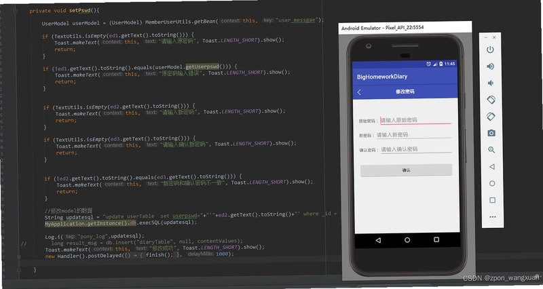
Task: Collapse the postDelayed lambda fold marker
Action: pos(19,257)
